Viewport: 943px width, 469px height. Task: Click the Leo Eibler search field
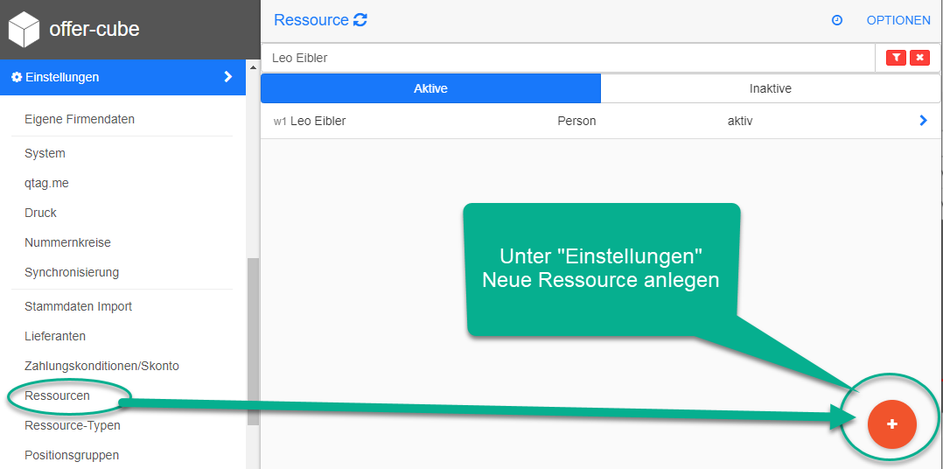point(568,59)
